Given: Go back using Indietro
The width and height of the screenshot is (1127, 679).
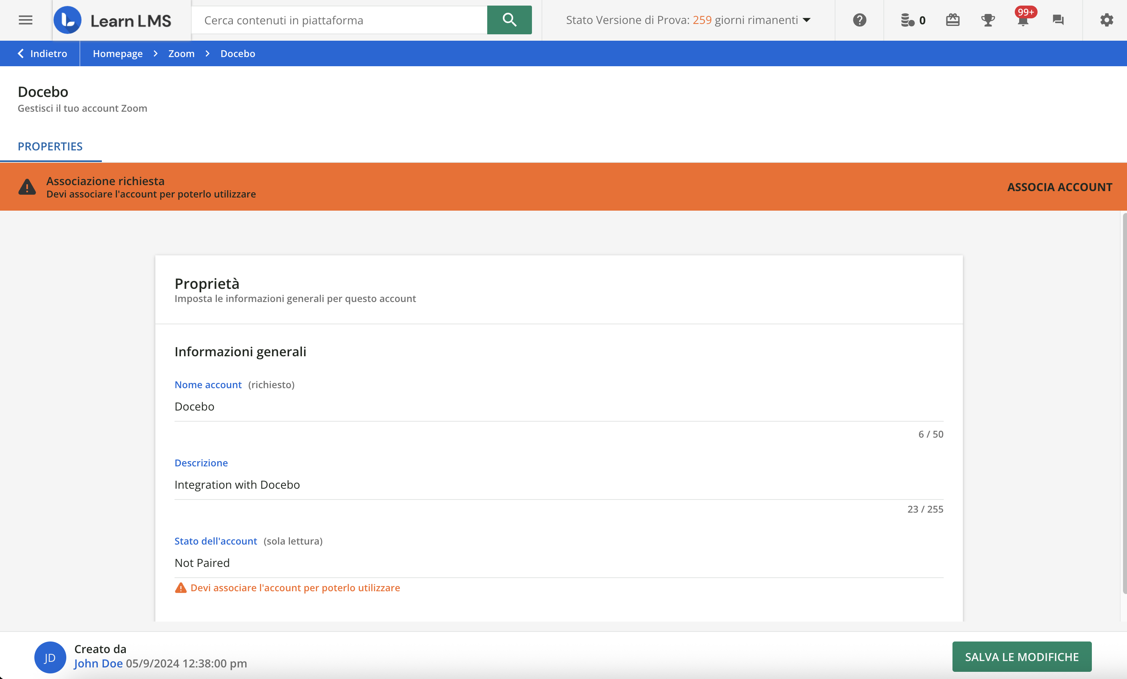Looking at the screenshot, I should click(42, 53).
